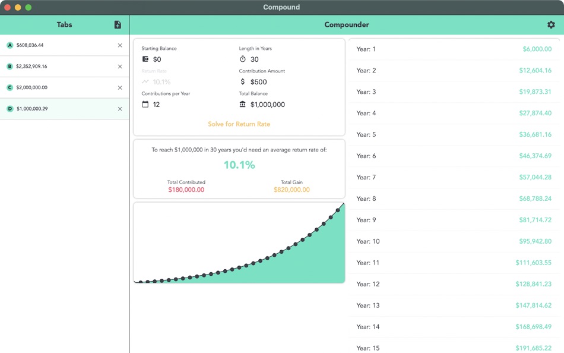Click the Compounder header title
Viewport: 564px width, 353px height.
coord(346,24)
